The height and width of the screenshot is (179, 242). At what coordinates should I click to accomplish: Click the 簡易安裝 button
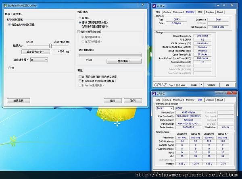click(19, 101)
